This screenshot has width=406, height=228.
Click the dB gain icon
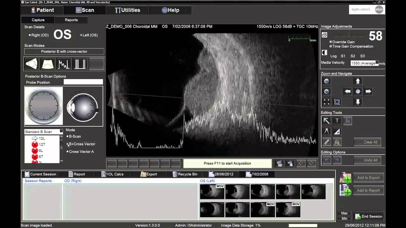coord(324,35)
